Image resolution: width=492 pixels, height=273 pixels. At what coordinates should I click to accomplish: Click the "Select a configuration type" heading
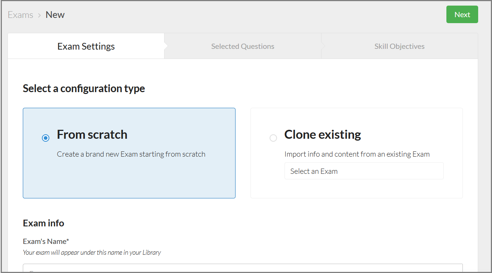coord(84,88)
